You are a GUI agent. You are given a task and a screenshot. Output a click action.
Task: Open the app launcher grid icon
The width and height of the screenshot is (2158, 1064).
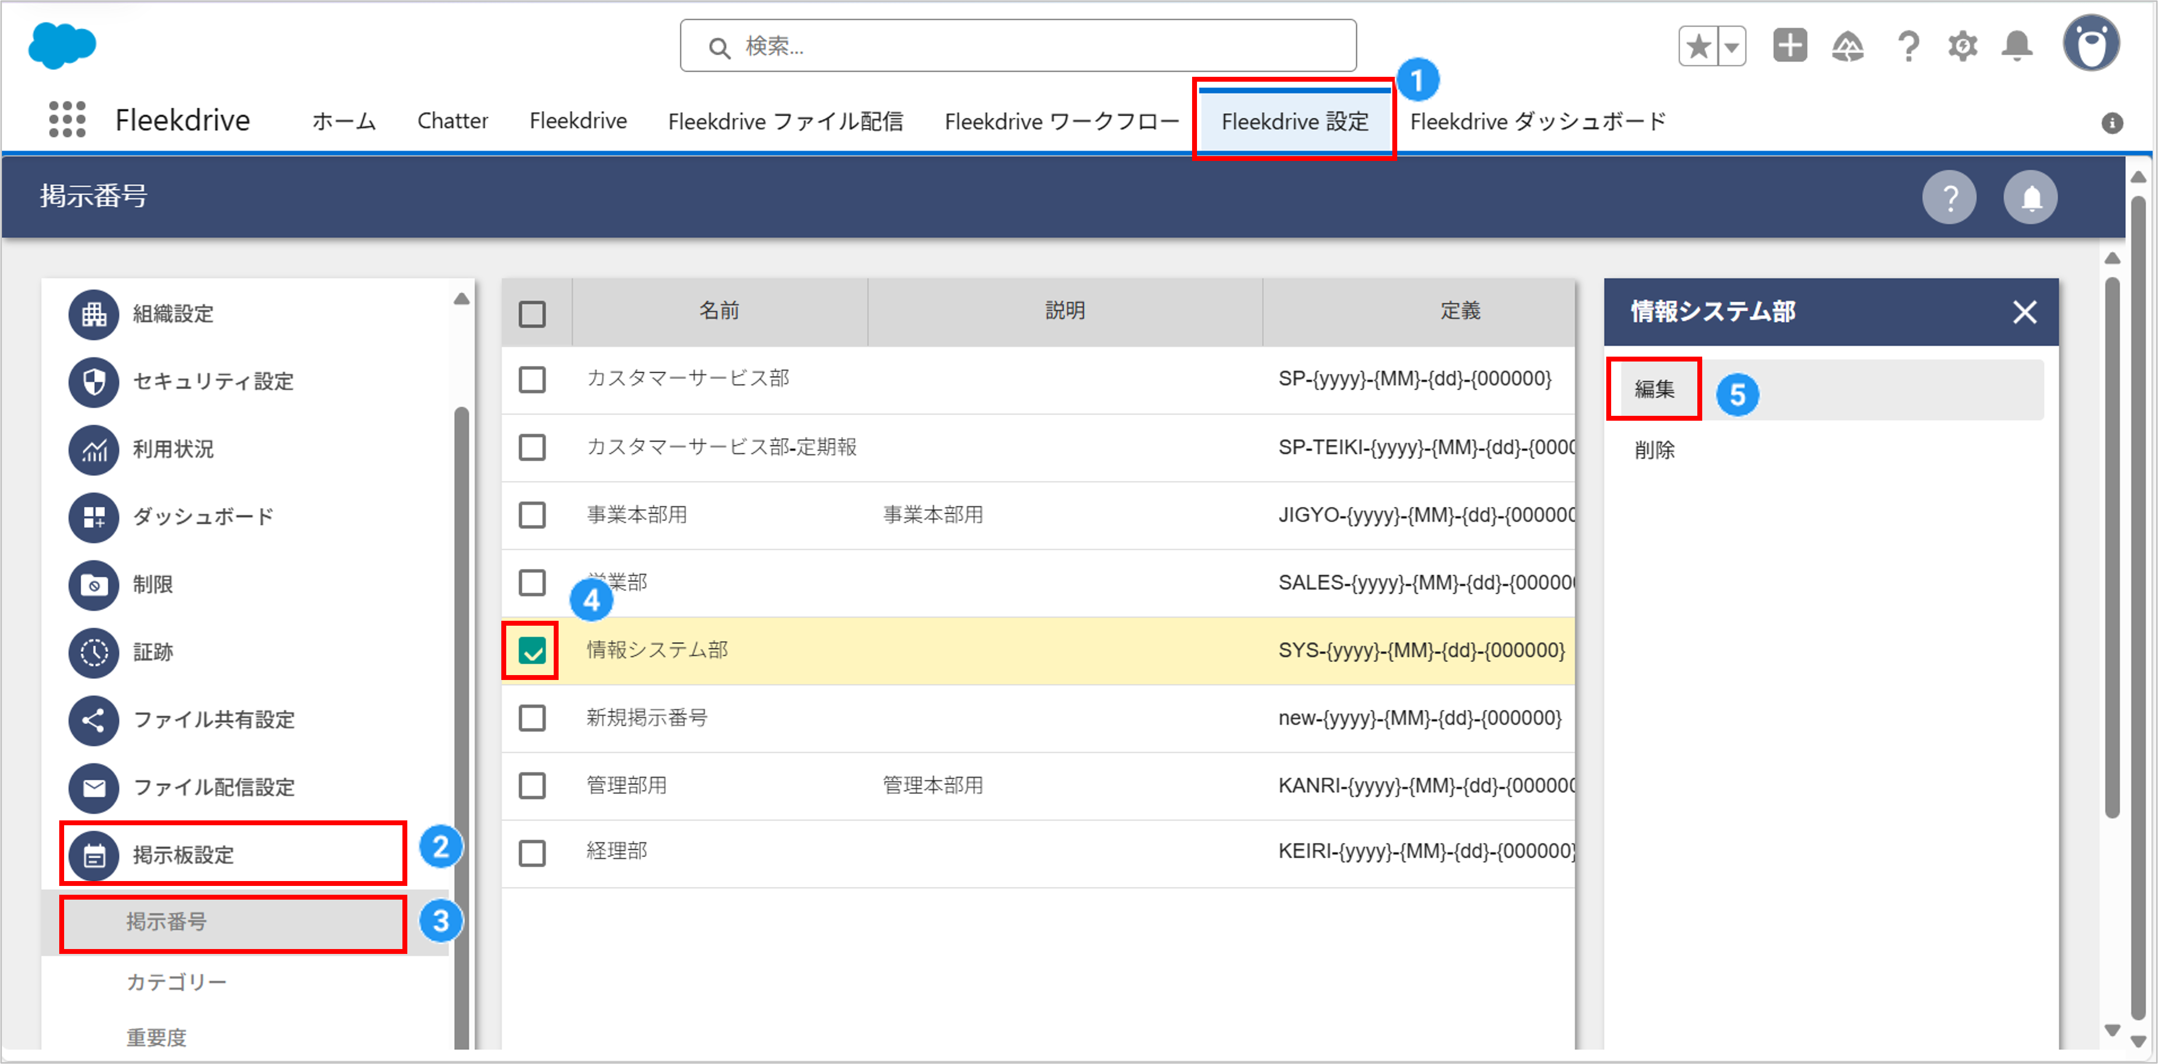pyautogui.click(x=67, y=120)
